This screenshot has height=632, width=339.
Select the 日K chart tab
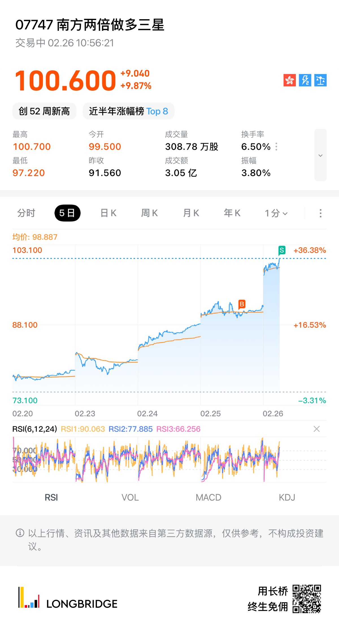108,213
